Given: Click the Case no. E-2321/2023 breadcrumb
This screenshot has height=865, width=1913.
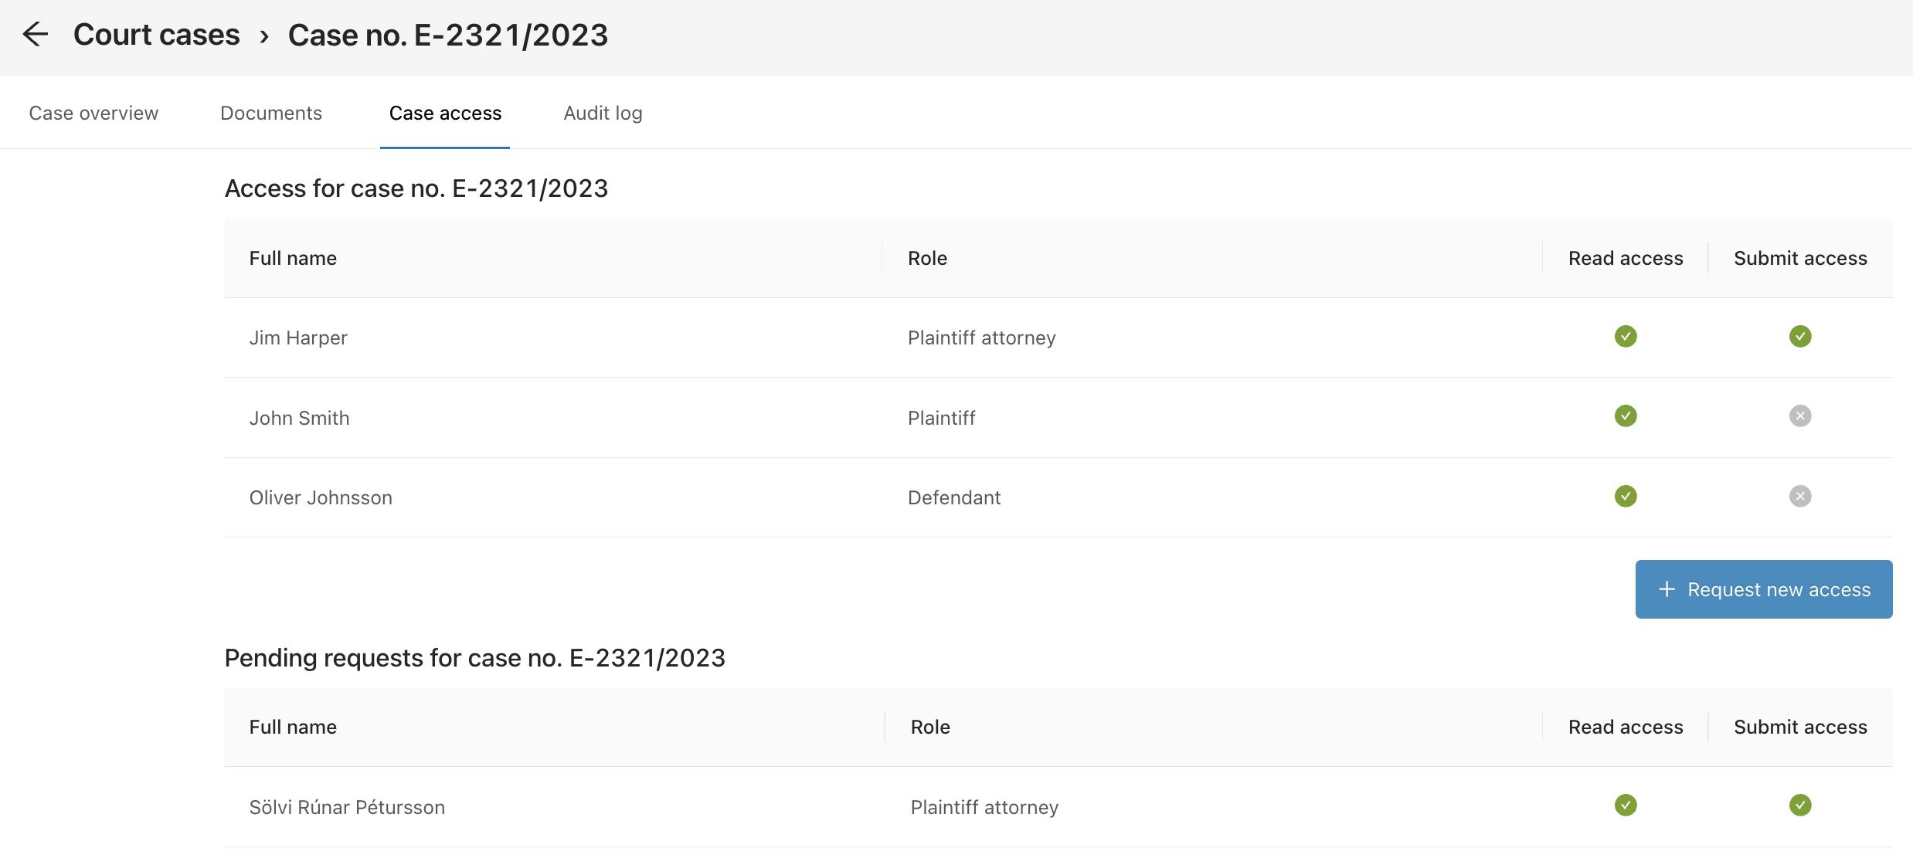Looking at the screenshot, I should coord(448,35).
